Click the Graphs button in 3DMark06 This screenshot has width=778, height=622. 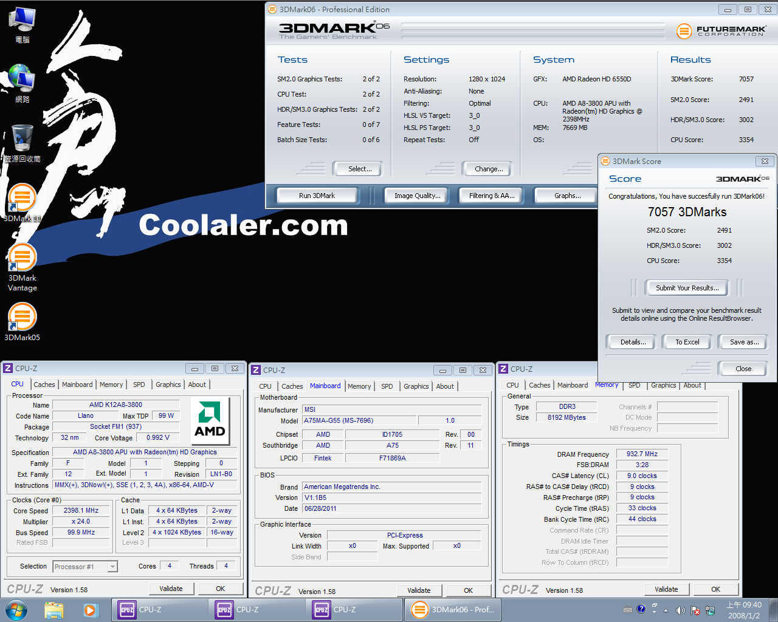pos(568,196)
